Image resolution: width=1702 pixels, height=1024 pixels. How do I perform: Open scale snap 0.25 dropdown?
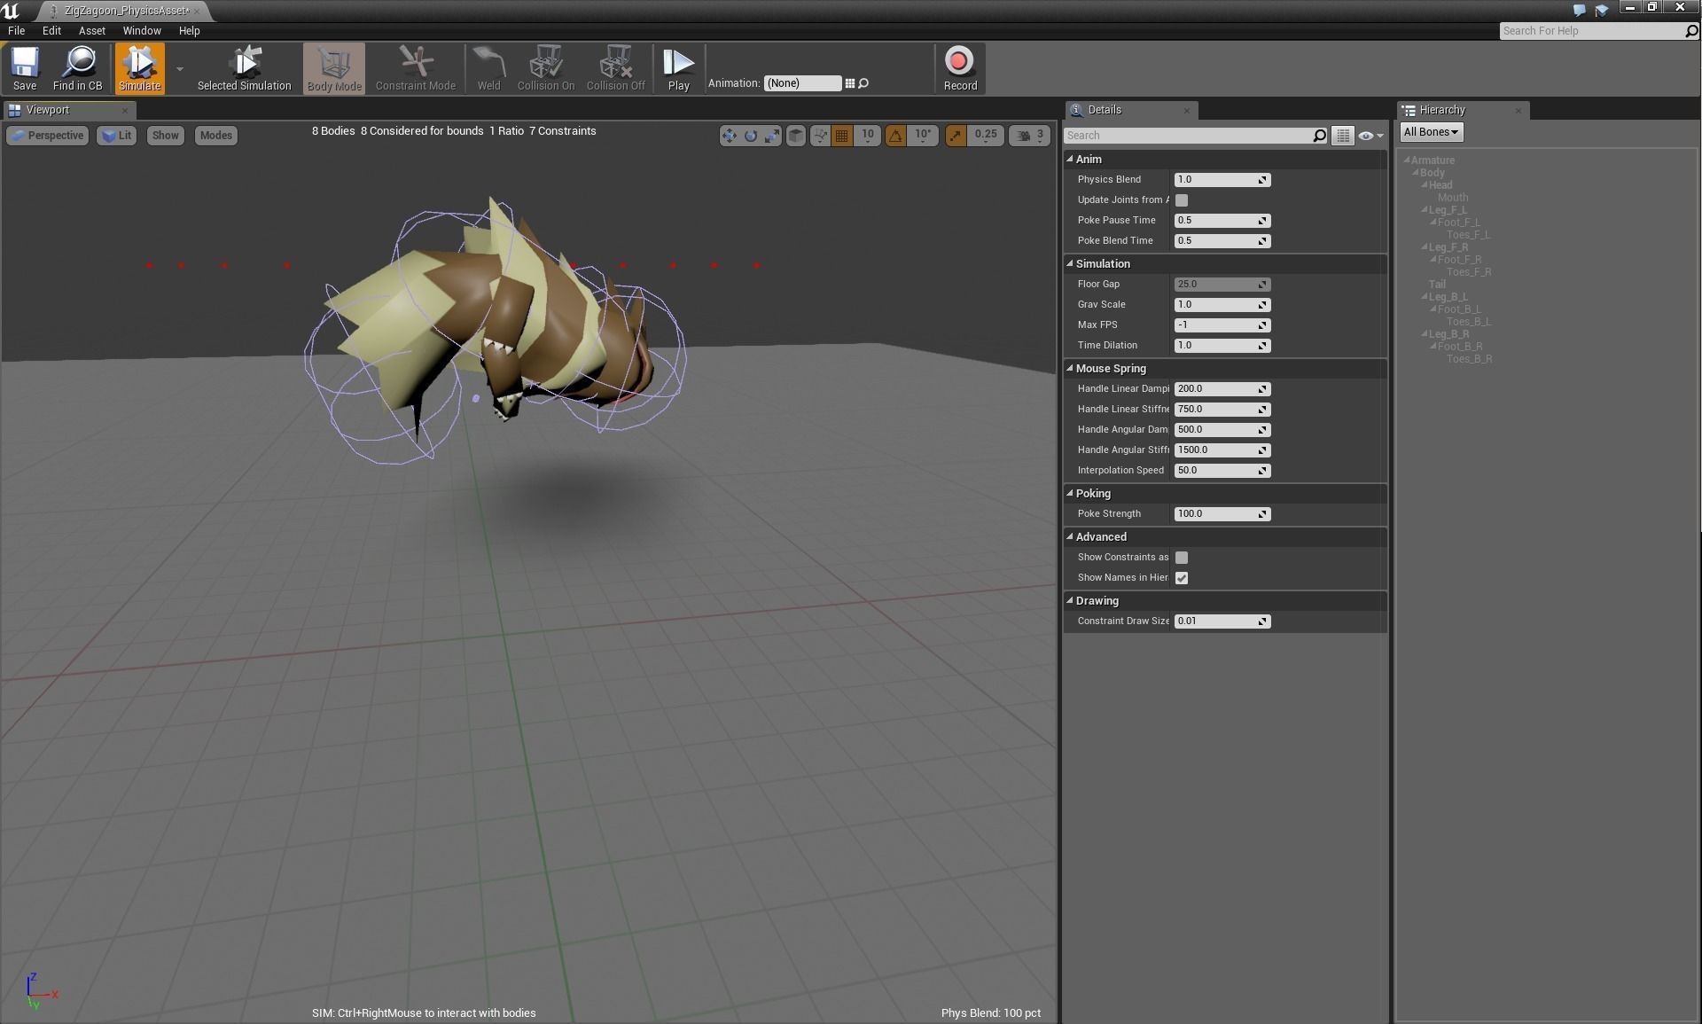click(x=986, y=136)
